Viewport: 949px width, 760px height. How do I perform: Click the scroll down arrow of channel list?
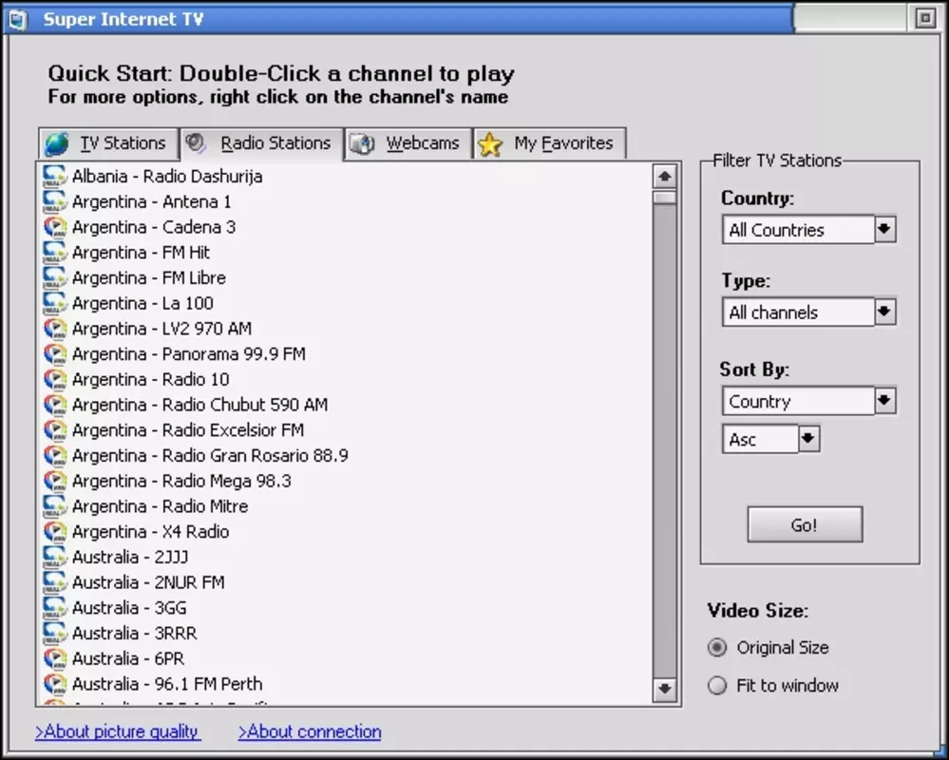(665, 689)
